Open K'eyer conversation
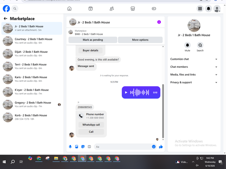The width and height of the screenshot is (226, 169). tap(32, 92)
